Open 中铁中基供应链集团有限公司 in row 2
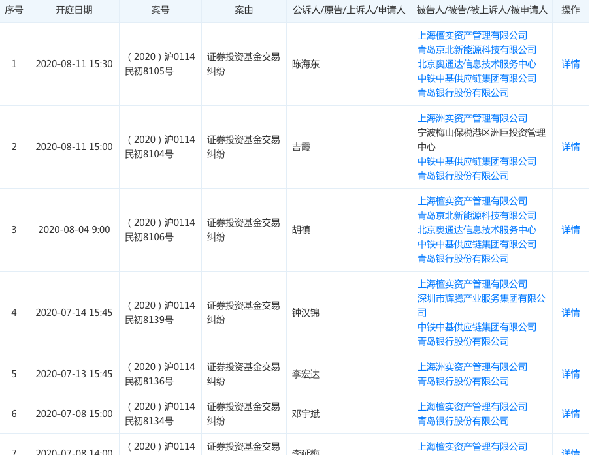The height and width of the screenshot is (455, 590). 476,161
